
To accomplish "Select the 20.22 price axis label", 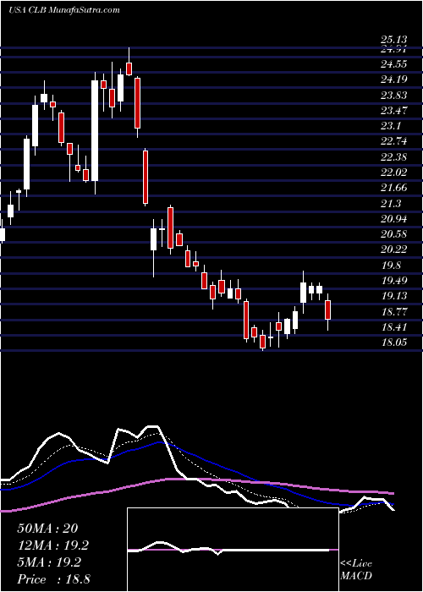I will click(x=393, y=249).
